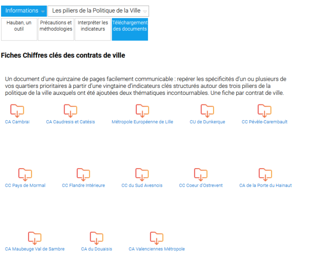
Task: Open the CA Maubeuge Val de Sambre link
Action: pos(35,249)
